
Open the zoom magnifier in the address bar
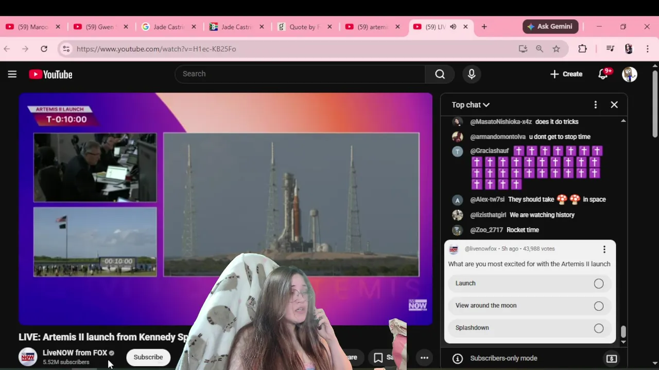point(540,49)
